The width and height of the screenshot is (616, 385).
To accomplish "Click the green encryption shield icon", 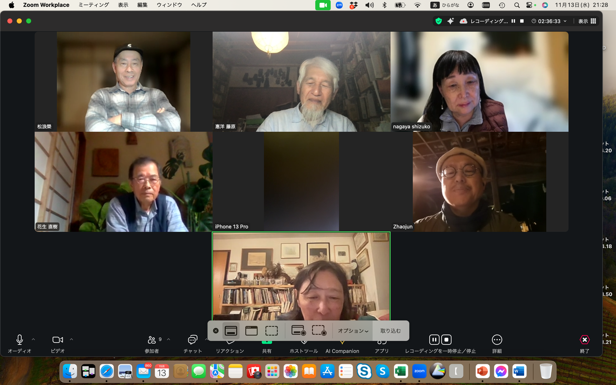I will pyautogui.click(x=438, y=21).
